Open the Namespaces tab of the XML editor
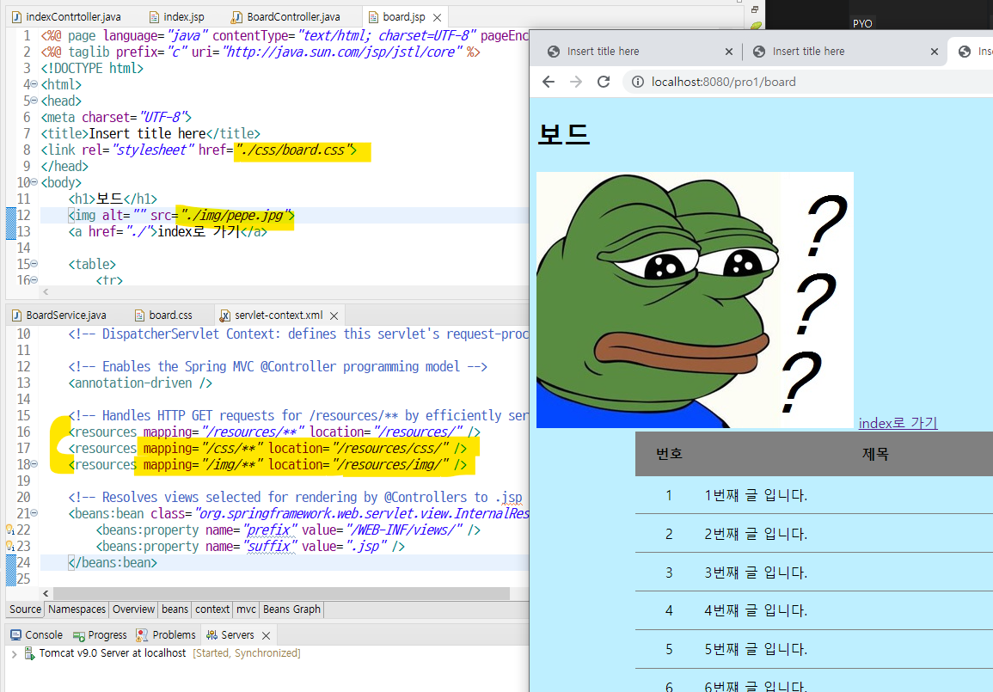Image resolution: width=993 pixels, height=692 pixels. (x=77, y=609)
